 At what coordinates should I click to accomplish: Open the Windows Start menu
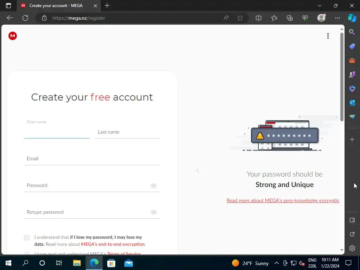[8, 263]
